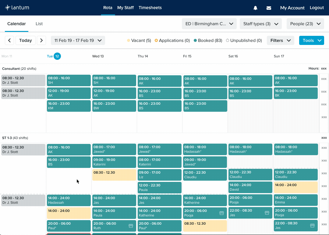The image size is (329, 235).
Task: Open My Staff page
Action: point(126,8)
